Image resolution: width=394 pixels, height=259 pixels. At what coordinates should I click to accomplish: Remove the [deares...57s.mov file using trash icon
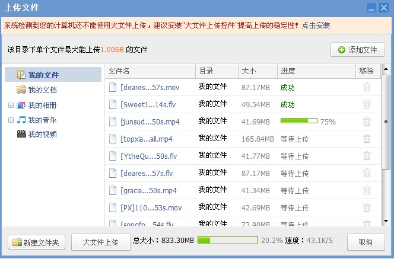[x=367, y=87]
